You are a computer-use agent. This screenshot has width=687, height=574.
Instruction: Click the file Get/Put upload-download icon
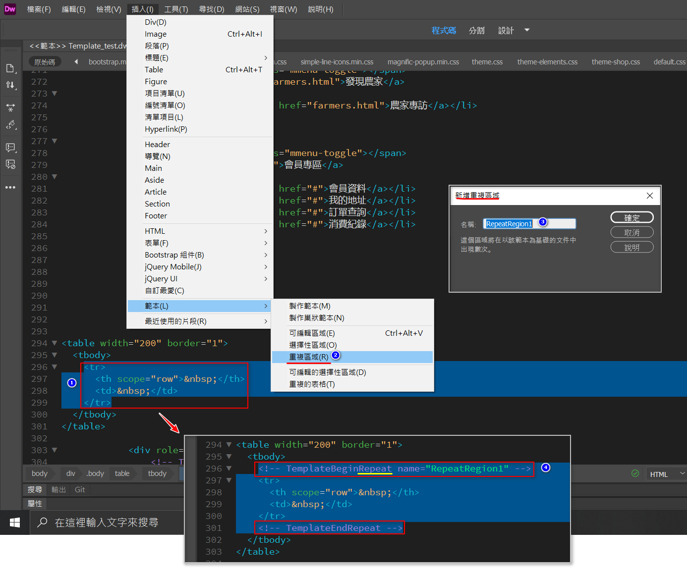11,85
